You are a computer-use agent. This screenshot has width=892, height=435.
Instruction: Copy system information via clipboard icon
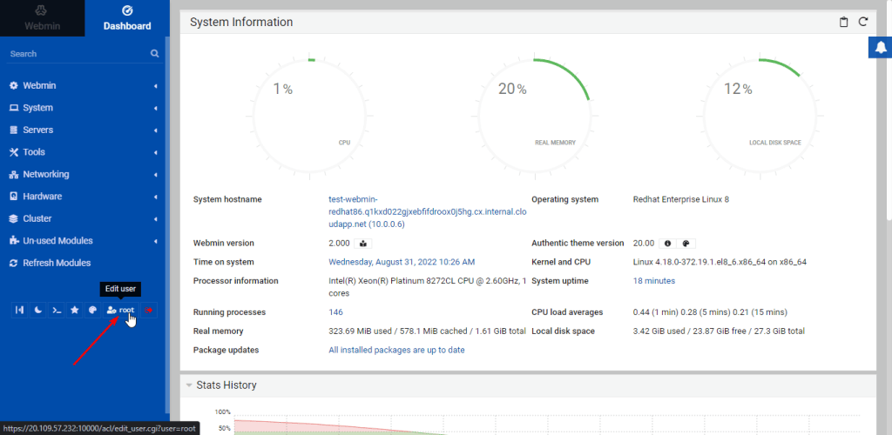click(x=843, y=22)
